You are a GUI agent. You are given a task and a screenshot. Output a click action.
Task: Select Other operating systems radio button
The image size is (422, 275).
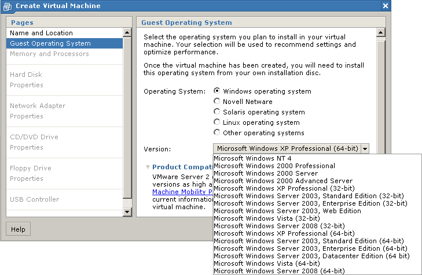(x=216, y=132)
